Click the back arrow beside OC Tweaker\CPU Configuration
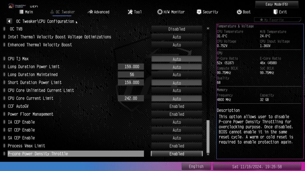The height and width of the screenshot is (171, 305). pyautogui.click(x=9, y=21)
